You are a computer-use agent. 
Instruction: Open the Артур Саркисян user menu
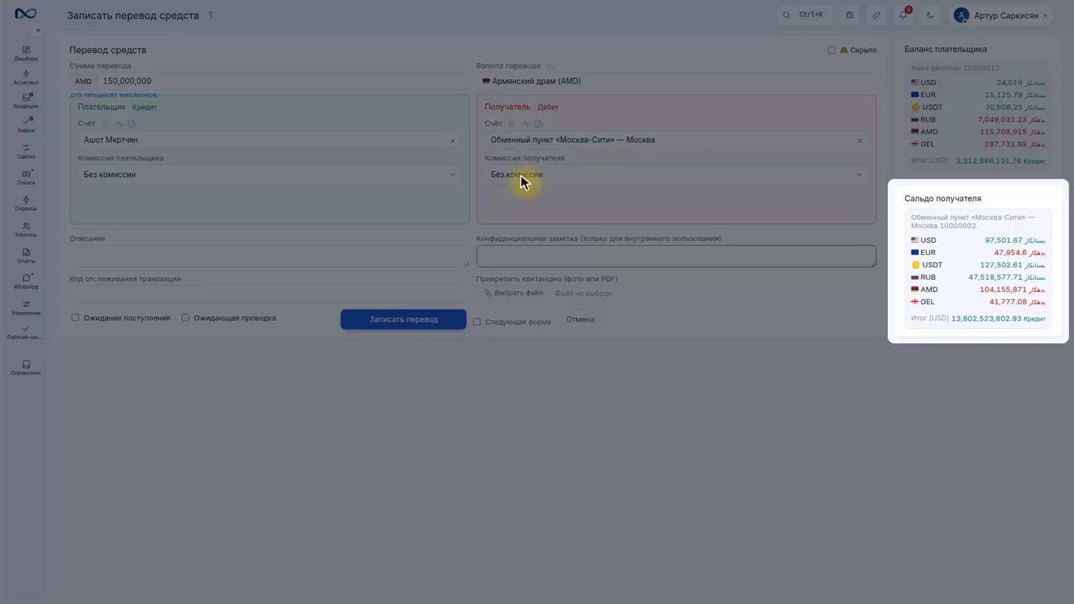(x=1001, y=15)
